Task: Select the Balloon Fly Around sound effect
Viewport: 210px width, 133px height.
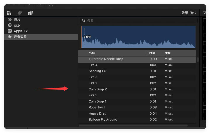Action: click(137, 120)
